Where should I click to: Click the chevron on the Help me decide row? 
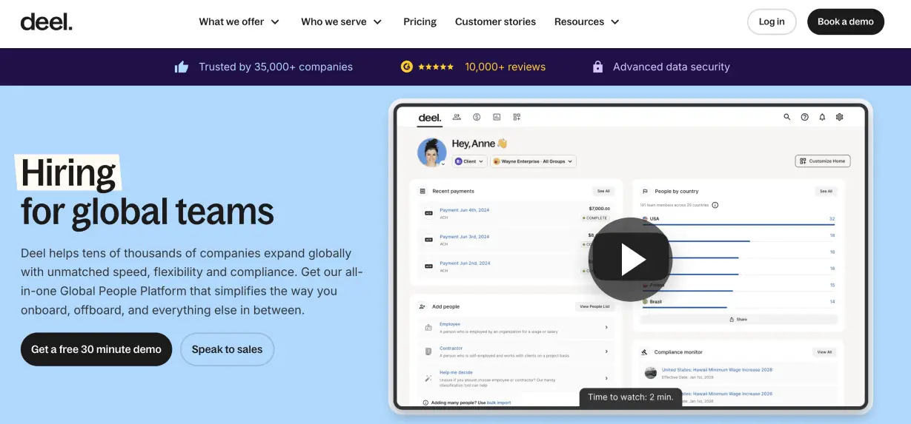606,377
